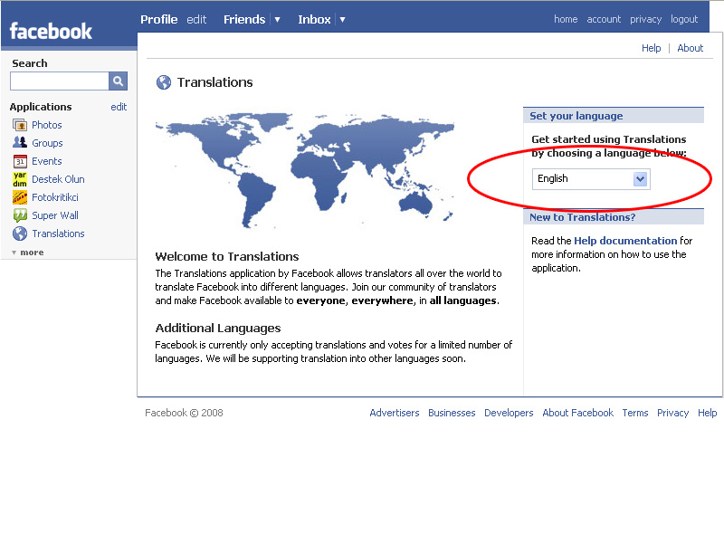
Task: Click the About Facebook footer link
Action: (x=577, y=413)
